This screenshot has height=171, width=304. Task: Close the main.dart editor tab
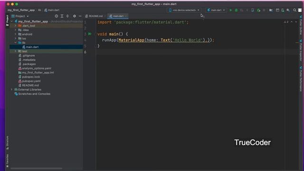[126, 16]
